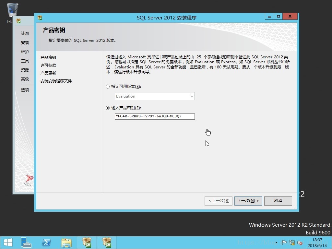Open the "维护" section in the background Installation Center
The image size is (332, 249).
pos(25,52)
